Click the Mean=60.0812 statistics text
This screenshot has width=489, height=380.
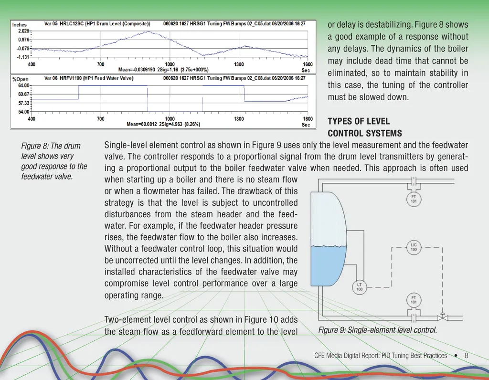pyautogui.click(x=163, y=124)
